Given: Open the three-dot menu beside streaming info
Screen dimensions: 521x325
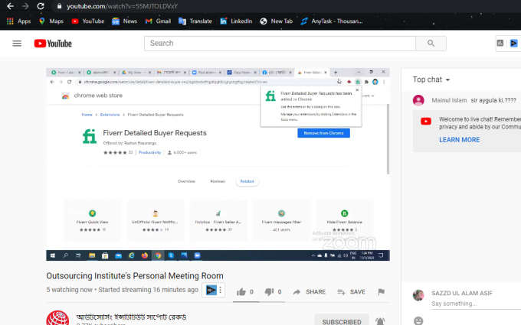Looking at the screenshot, I should click(221, 290).
